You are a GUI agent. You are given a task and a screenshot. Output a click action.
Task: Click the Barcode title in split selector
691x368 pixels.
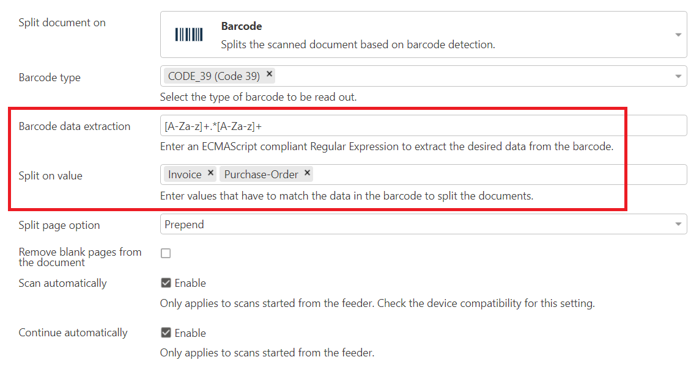tap(242, 26)
